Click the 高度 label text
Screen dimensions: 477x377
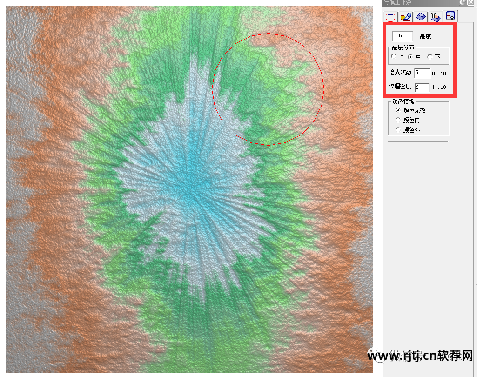click(425, 36)
